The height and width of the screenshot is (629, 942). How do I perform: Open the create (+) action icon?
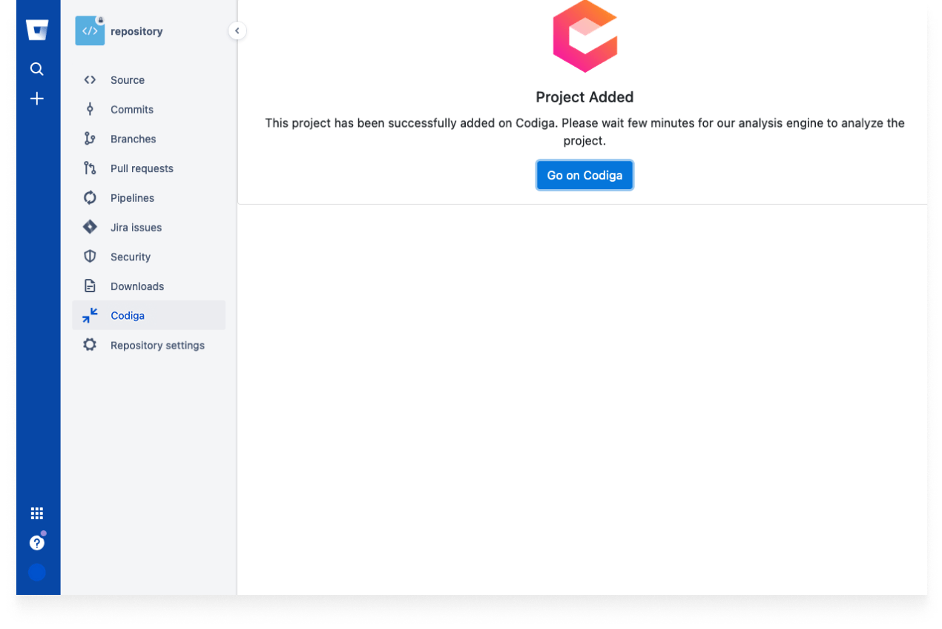pyautogui.click(x=37, y=98)
